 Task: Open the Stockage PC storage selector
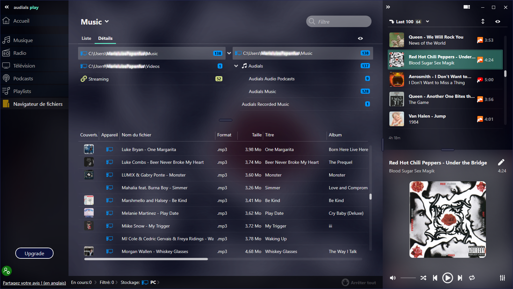150,282
